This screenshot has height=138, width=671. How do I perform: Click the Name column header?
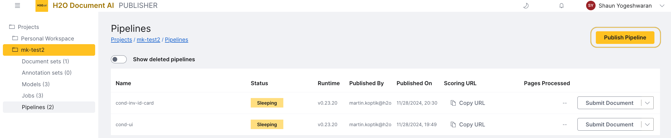coord(123,83)
